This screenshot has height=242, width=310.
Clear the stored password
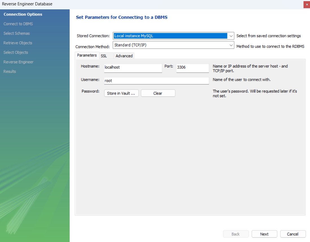(x=158, y=93)
